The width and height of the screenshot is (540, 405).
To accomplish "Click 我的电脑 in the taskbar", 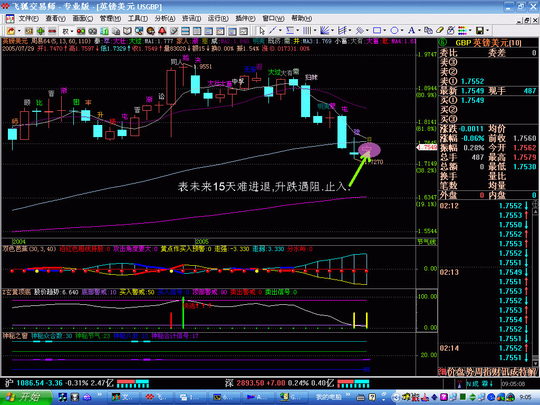I will 329,397.
